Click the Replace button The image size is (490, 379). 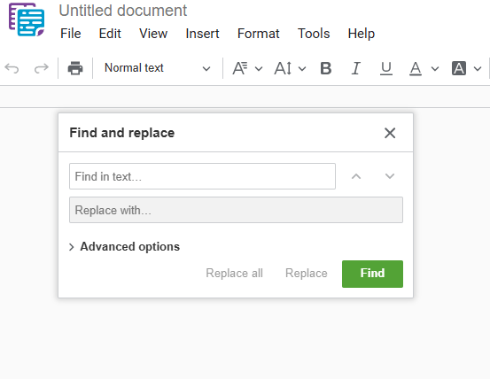pyautogui.click(x=307, y=273)
